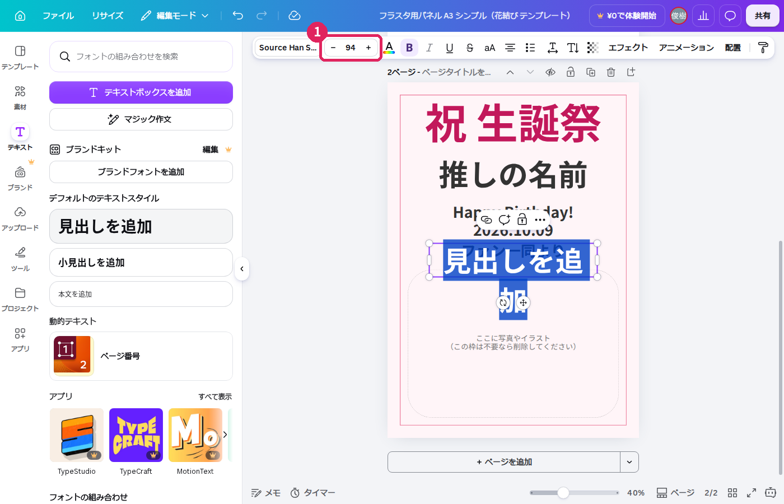784x504 pixels.
Task: Click the font combination search field
Action: (141, 57)
